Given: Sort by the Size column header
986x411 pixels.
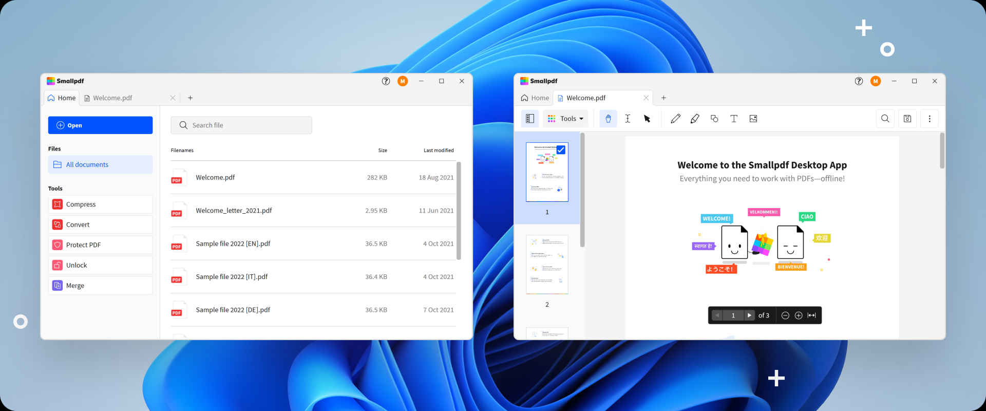Looking at the screenshot, I should pos(383,151).
